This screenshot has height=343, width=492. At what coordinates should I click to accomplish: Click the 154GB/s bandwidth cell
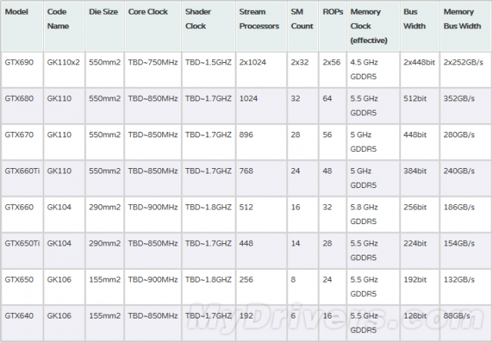click(466, 251)
